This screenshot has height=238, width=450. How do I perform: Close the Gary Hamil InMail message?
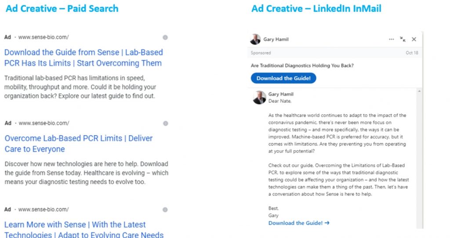point(414,40)
